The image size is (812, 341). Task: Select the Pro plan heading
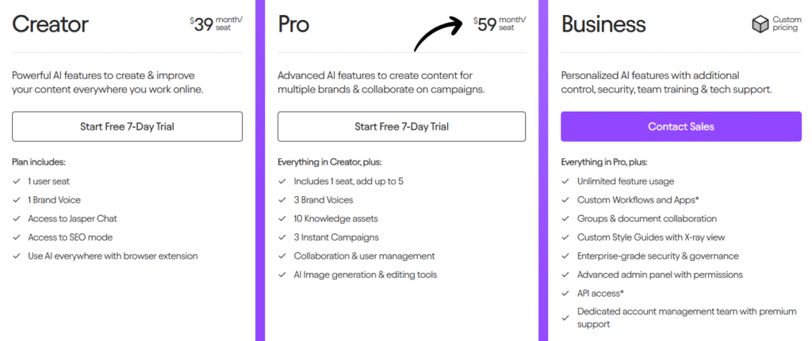point(293,25)
